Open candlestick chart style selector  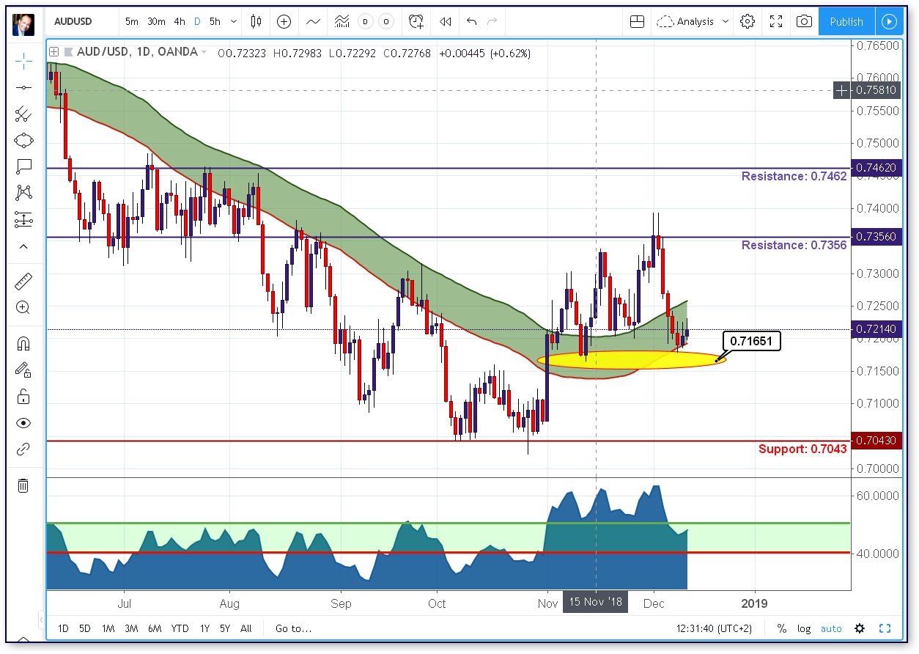click(x=256, y=21)
